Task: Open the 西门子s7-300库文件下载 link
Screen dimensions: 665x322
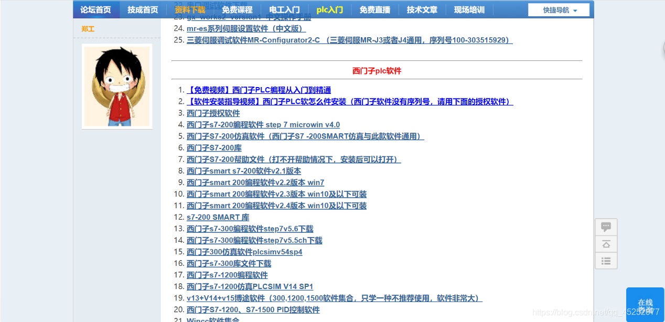Action: click(x=229, y=263)
